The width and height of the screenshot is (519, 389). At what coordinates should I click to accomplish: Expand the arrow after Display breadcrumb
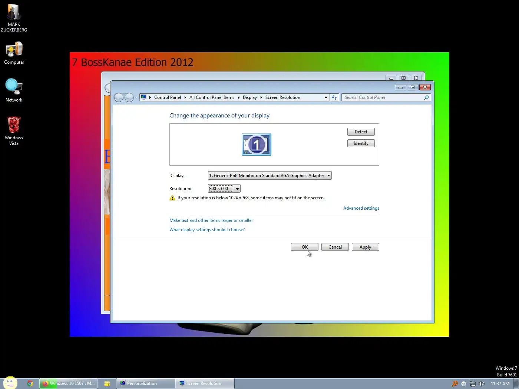point(261,97)
